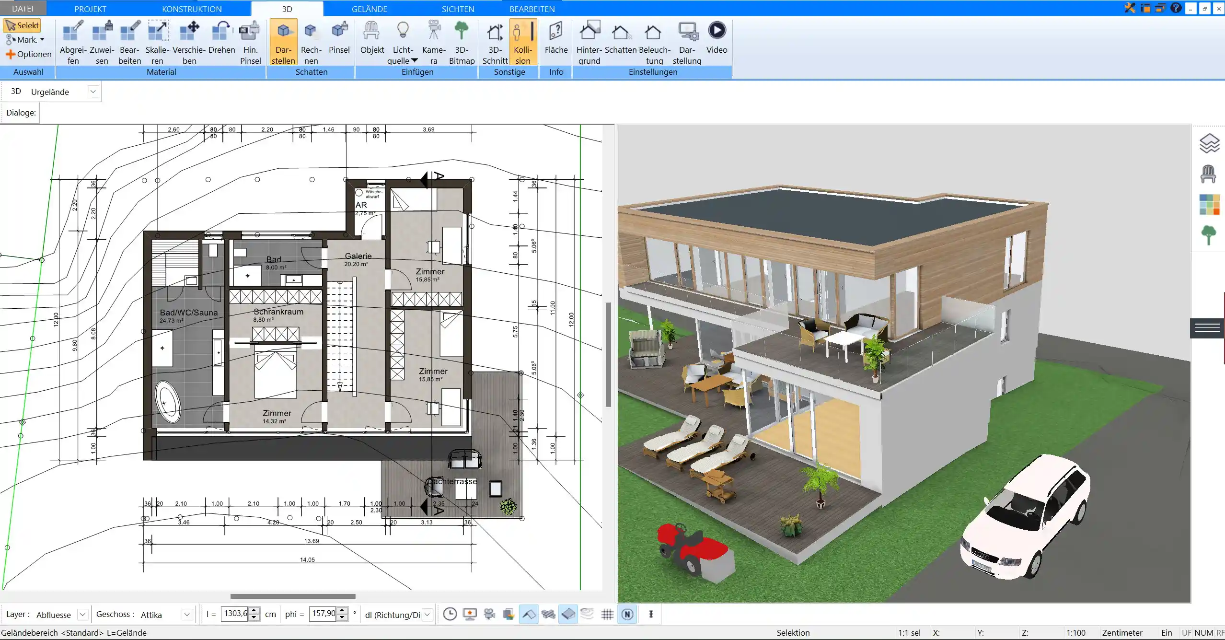The width and height of the screenshot is (1225, 640).
Task: Insert a Kamera
Action: click(434, 42)
